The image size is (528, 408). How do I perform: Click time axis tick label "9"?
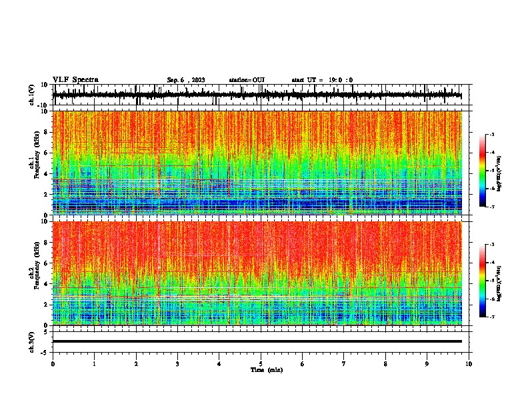click(x=427, y=364)
